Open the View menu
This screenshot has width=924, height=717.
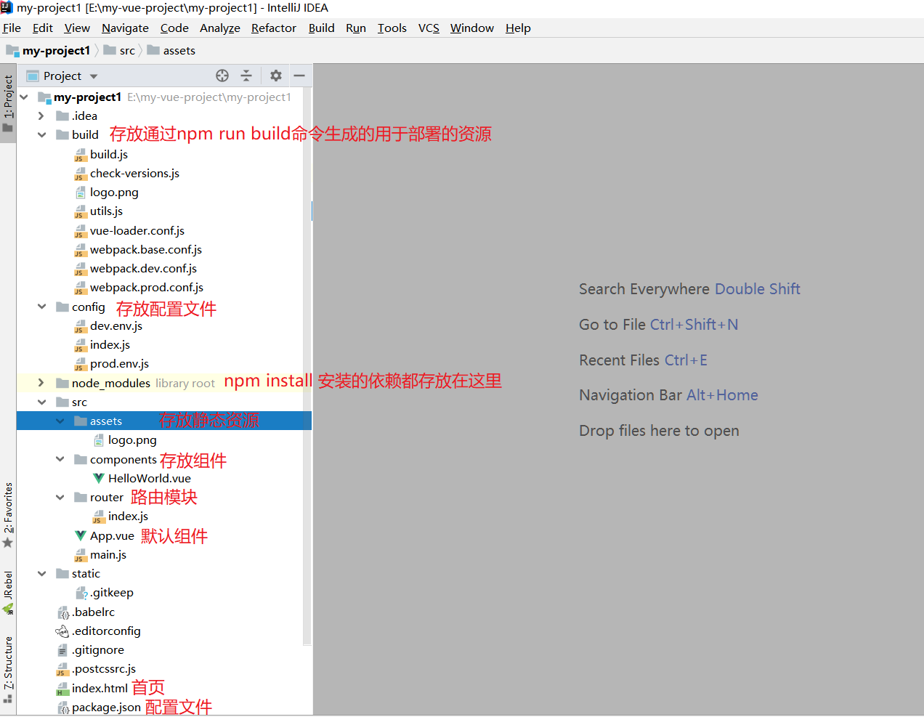click(77, 28)
